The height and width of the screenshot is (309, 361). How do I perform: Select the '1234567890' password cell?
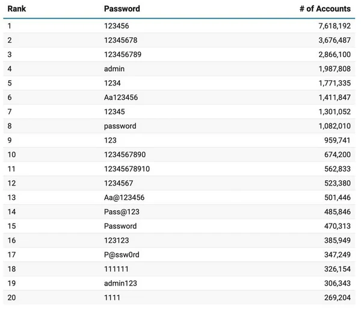point(125,155)
